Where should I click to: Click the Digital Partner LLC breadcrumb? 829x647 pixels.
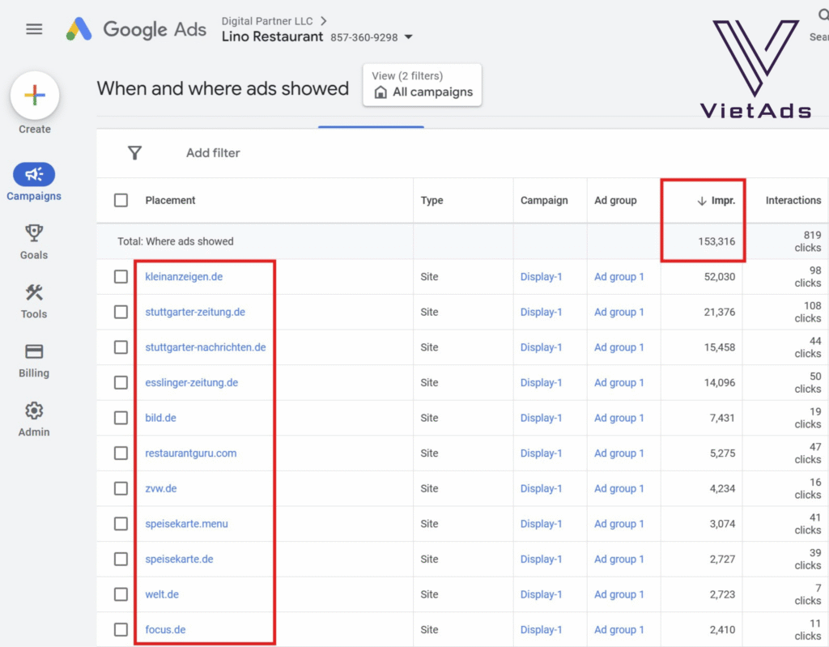point(267,21)
